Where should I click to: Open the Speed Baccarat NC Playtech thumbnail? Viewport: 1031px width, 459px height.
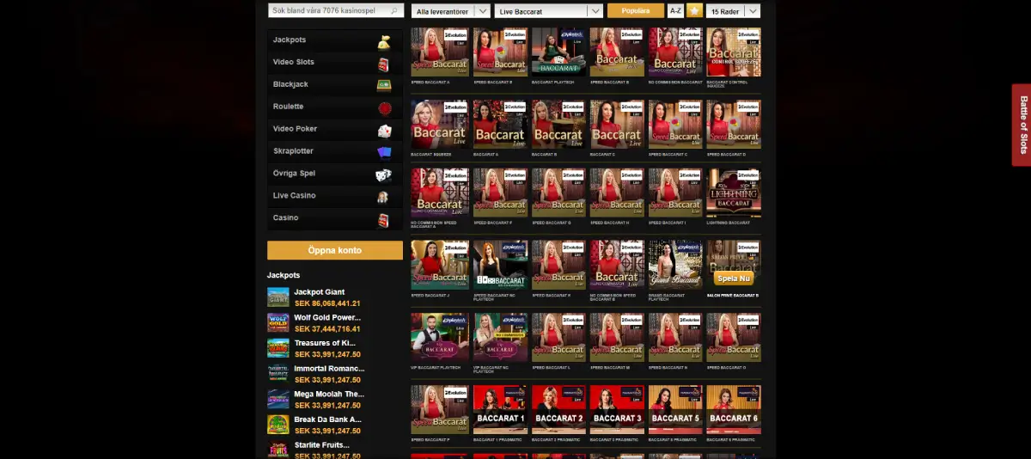[x=500, y=266]
